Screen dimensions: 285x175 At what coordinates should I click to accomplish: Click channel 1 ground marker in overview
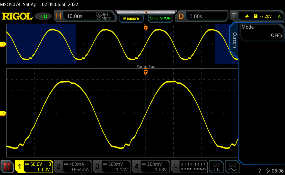3,44
